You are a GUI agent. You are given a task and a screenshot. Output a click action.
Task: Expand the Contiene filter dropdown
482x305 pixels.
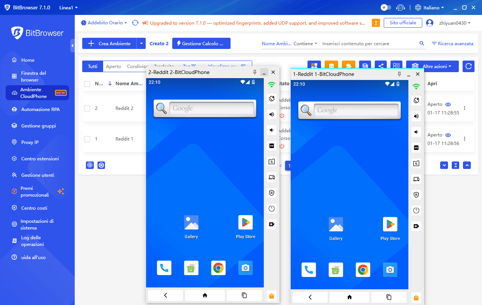(x=305, y=44)
